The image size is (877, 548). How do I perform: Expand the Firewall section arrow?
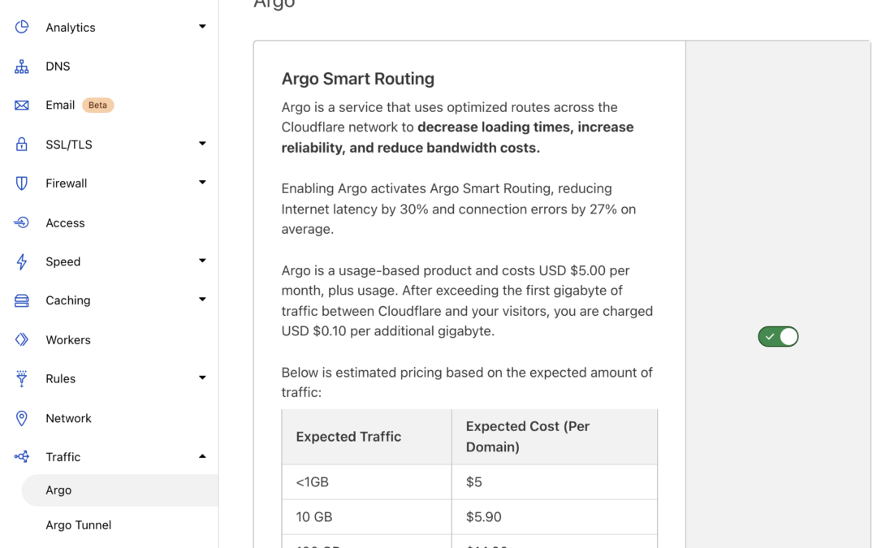pos(202,183)
